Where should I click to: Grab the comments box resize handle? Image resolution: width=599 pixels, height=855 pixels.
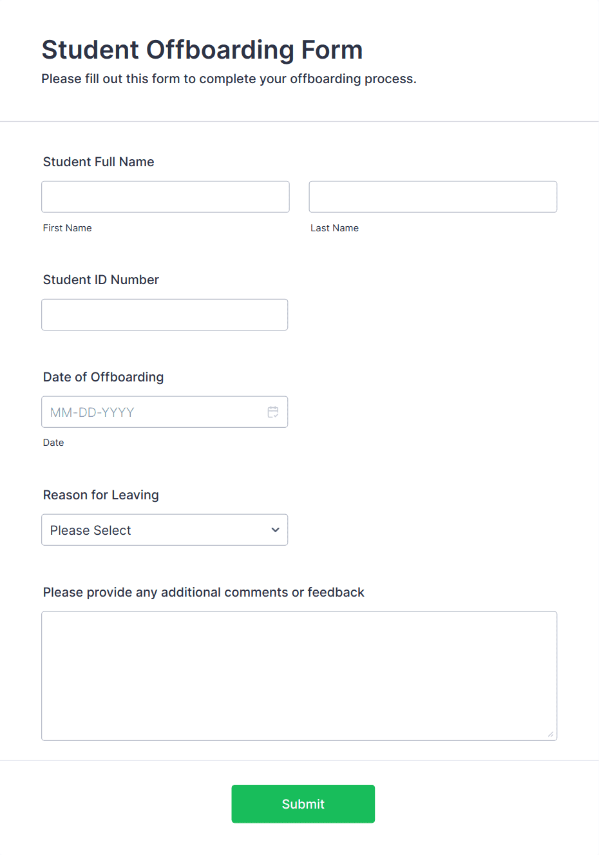[551, 735]
